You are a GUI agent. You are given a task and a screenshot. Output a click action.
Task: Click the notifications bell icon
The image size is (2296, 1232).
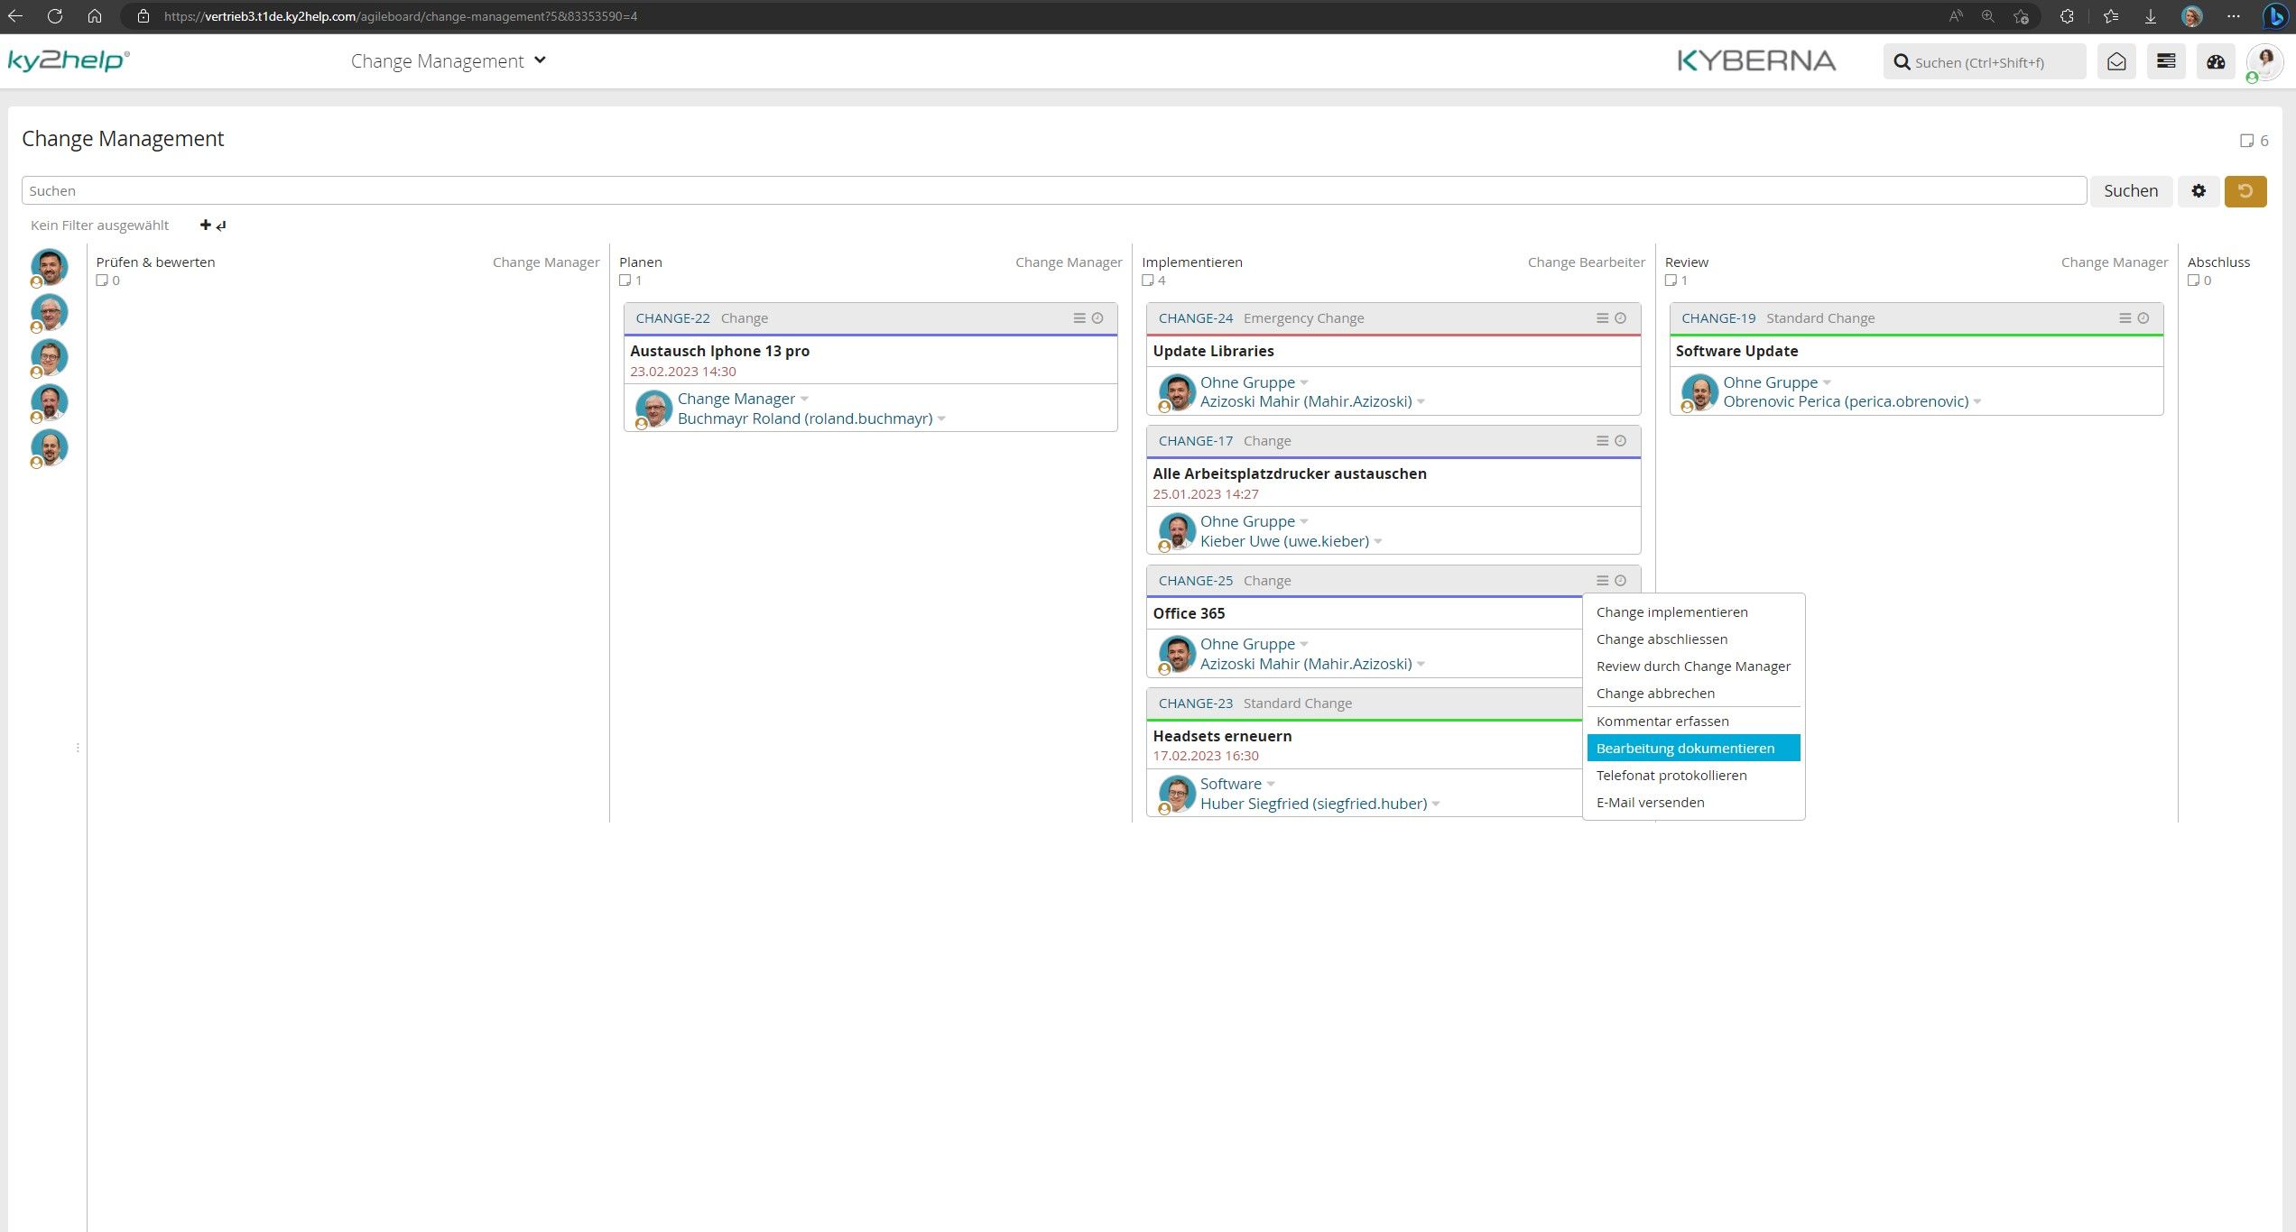[x=2115, y=60]
